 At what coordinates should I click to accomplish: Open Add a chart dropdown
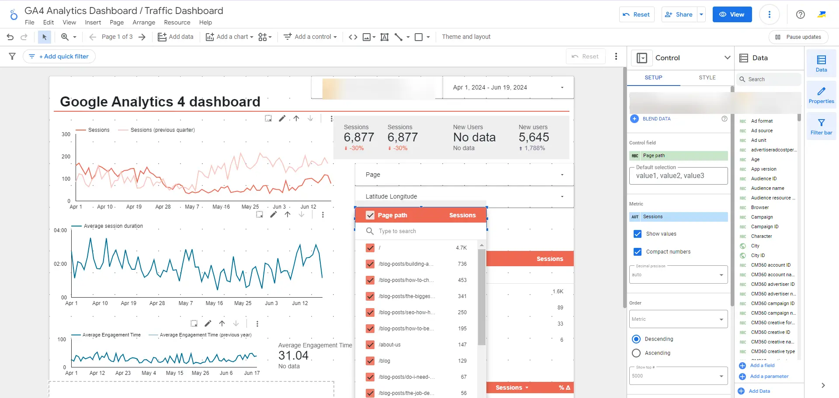click(x=229, y=37)
